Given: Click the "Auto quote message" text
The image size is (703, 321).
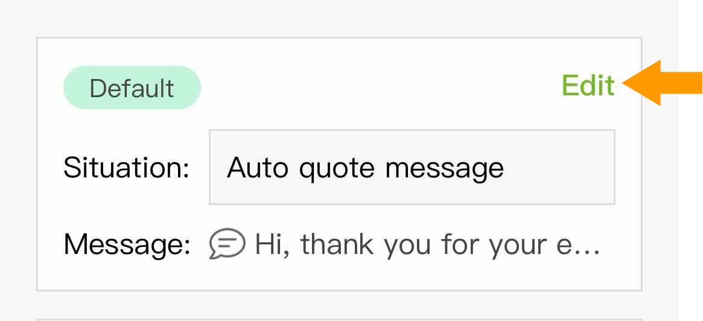Looking at the screenshot, I should tap(365, 167).
